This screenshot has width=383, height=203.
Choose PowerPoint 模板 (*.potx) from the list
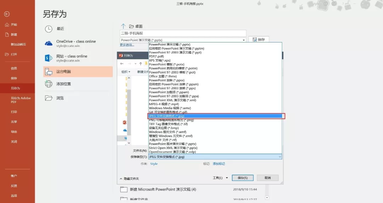(215, 64)
